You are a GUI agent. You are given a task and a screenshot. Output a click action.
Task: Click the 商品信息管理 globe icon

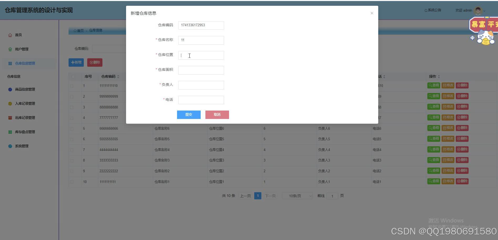pyautogui.click(x=10, y=89)
